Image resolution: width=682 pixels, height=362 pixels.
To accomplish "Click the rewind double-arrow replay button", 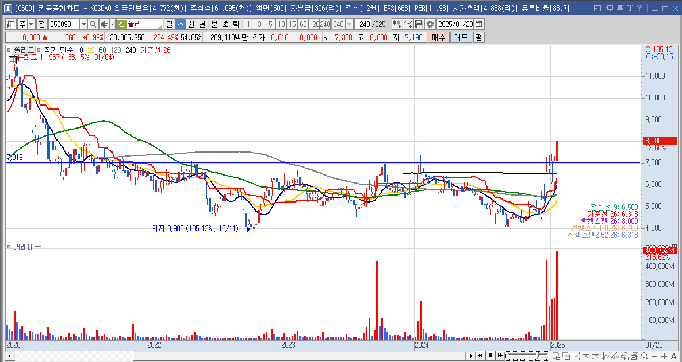I will [x=480, y=356].
